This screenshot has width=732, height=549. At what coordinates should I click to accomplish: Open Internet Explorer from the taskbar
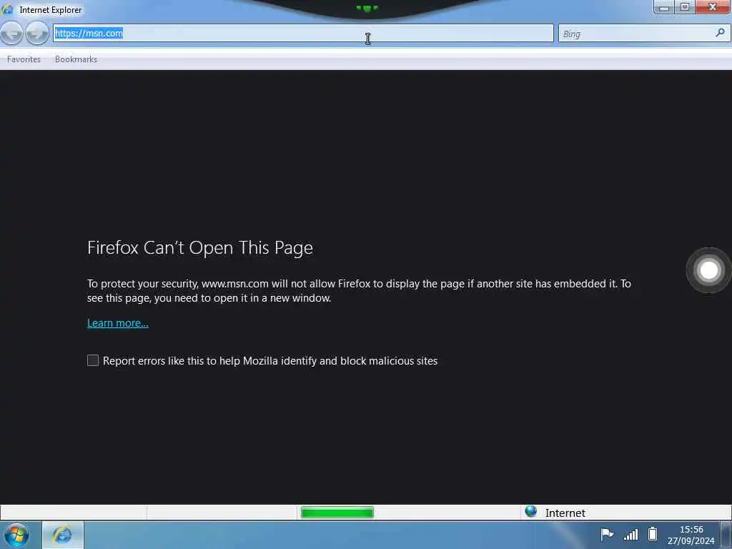(63, 535)
